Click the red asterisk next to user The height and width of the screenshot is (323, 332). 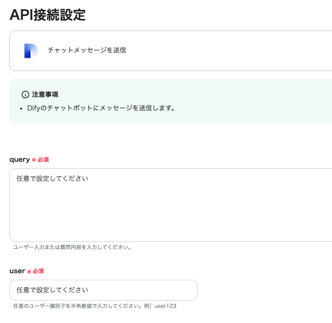29,272
